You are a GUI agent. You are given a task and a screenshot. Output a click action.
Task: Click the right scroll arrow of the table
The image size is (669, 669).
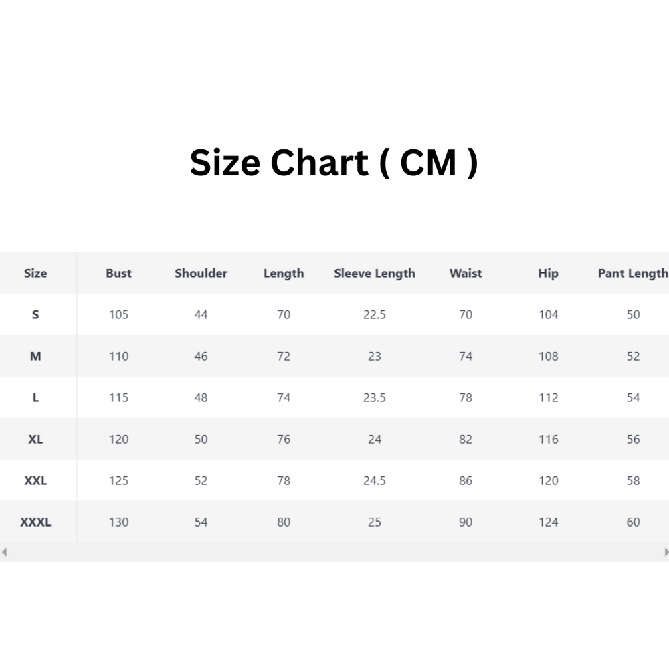pyautogui.click(x=666, y=552)
